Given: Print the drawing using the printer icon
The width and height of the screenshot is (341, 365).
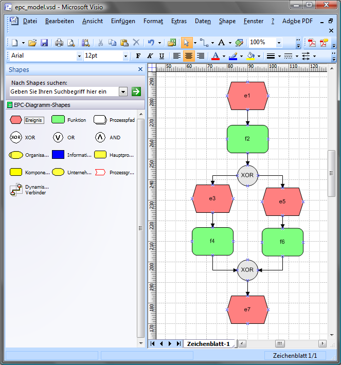Looking at the screenshot, I should 59,43.
